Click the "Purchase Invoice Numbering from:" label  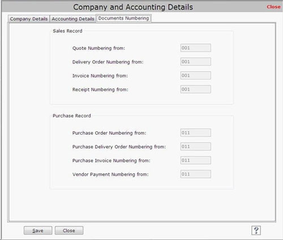(112, 161)
